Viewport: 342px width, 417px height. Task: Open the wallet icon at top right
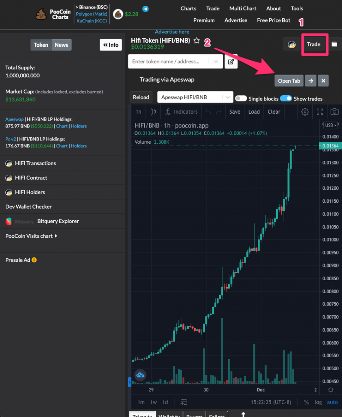coord(335,44)
